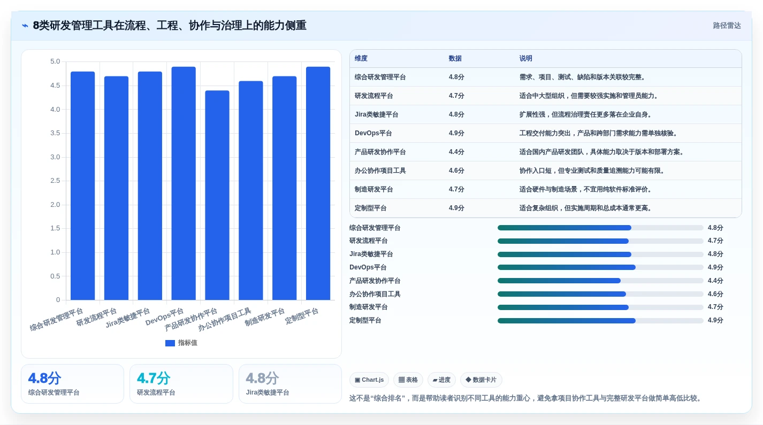Click the 数据 column header
763x425 pixels.
455,58
